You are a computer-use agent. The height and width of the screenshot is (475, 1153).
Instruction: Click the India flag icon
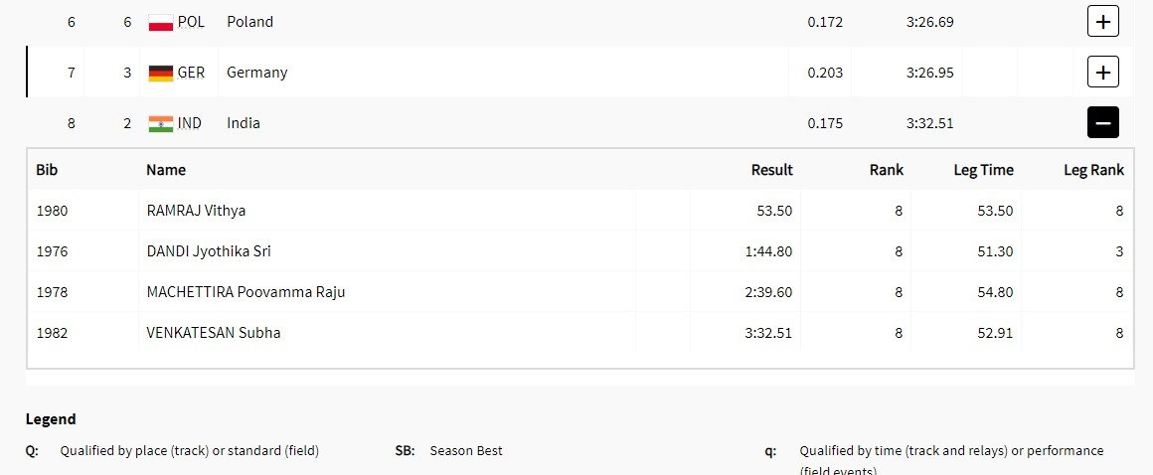160,123
